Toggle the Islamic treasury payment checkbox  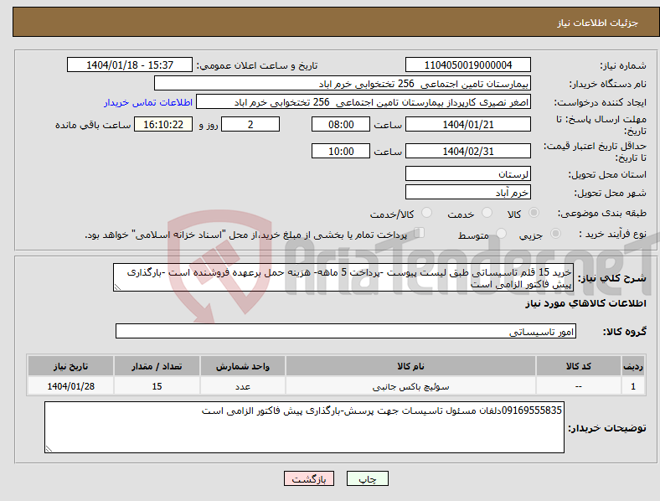420,233
